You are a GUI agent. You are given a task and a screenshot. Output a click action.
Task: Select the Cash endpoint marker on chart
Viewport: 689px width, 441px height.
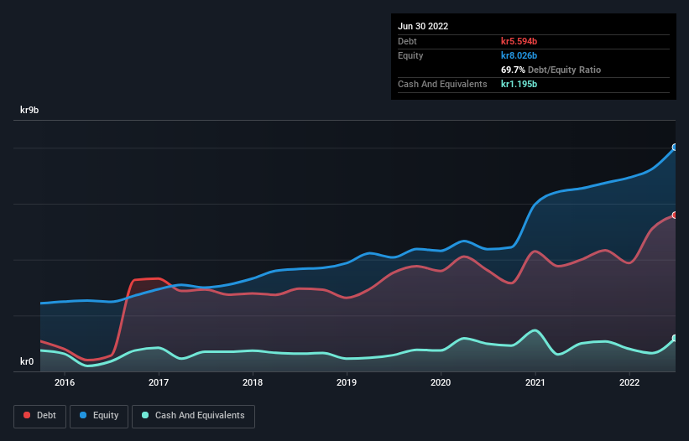coord(675,338)
